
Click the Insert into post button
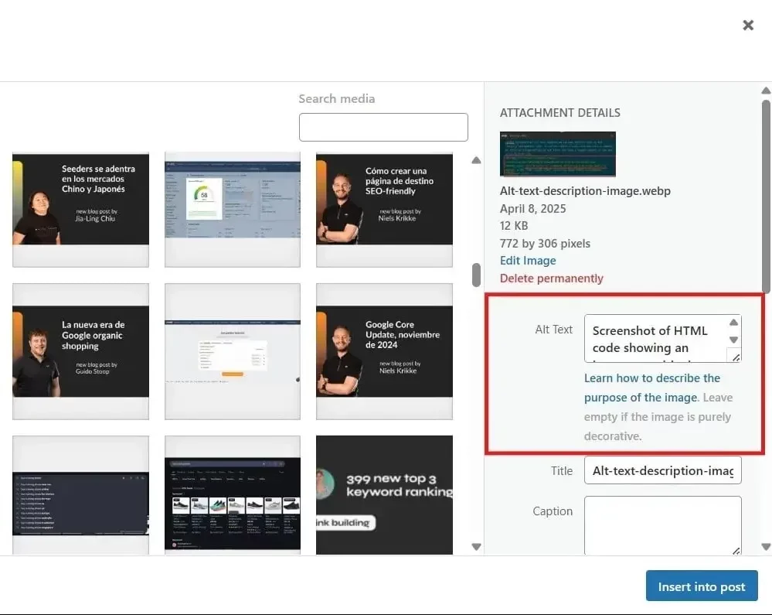pyautogui.click(x=702, y=586)
